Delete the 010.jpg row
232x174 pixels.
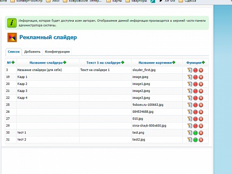[201, 119]
